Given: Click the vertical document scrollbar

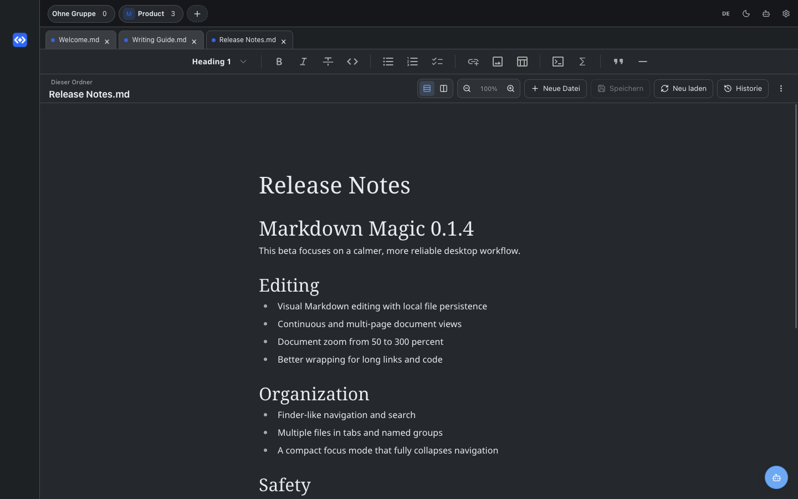Looking at the screenshot, I should tap(796, 216).
